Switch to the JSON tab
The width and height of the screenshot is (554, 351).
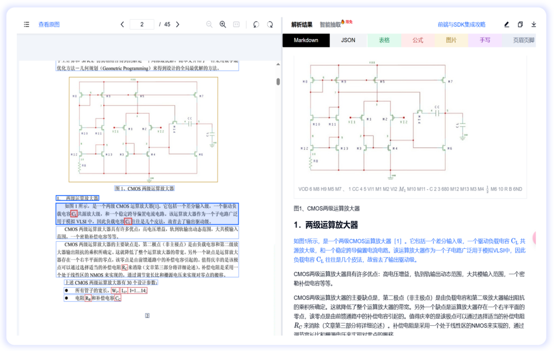348,40
